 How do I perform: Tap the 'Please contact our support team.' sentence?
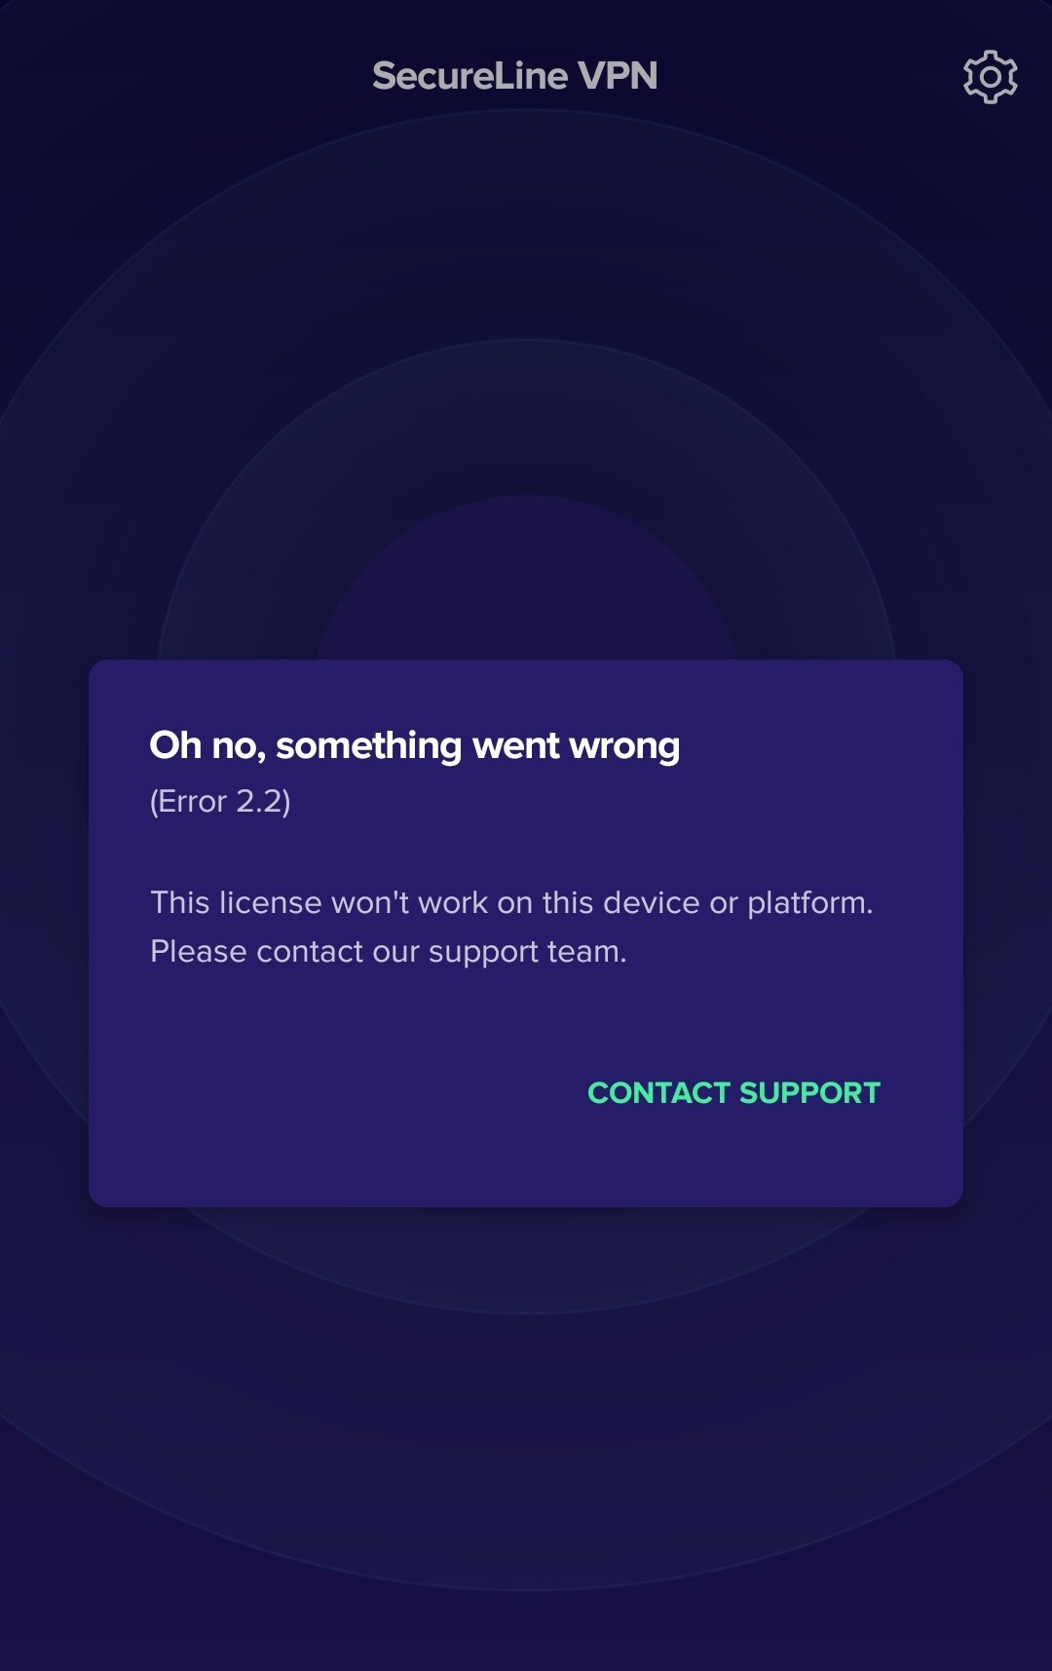click(x=388, y=951)
